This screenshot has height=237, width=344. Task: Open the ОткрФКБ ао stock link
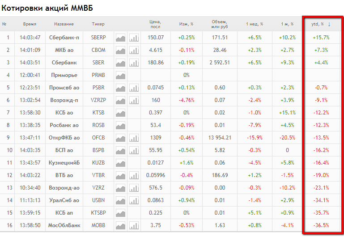pos(64,138)
